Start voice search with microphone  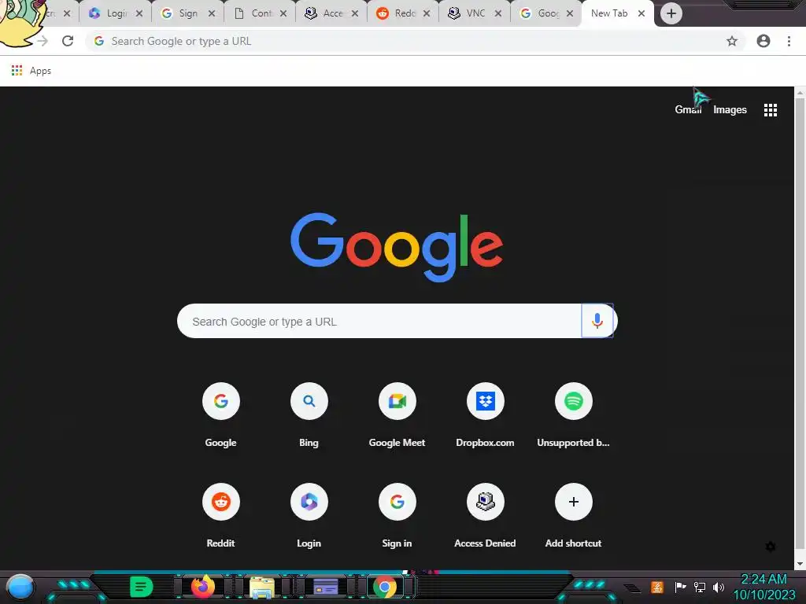tap(597, 321)
